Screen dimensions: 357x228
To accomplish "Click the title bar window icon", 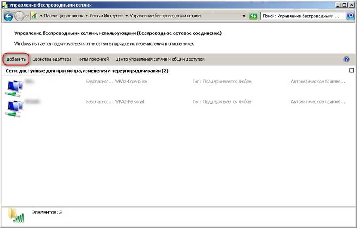I will pyautogui.click(x=5, y=5).
